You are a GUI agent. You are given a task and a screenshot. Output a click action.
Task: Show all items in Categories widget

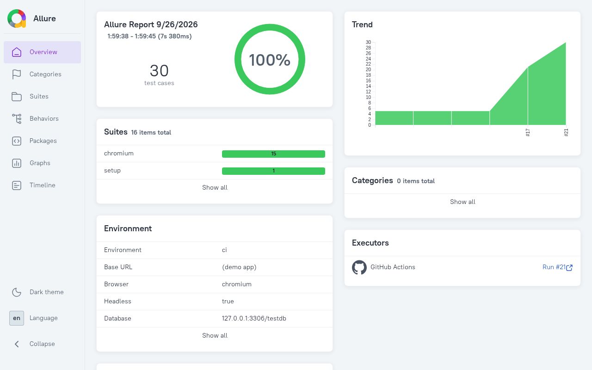point(462,202)
